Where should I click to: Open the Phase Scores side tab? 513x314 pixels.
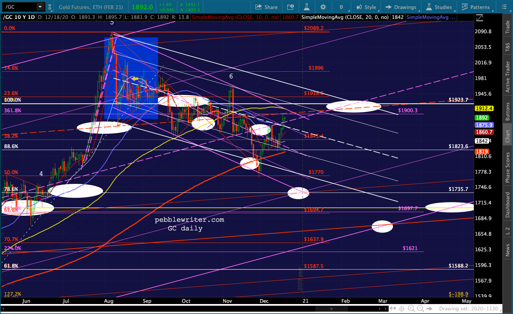click(x=507, y=168)
